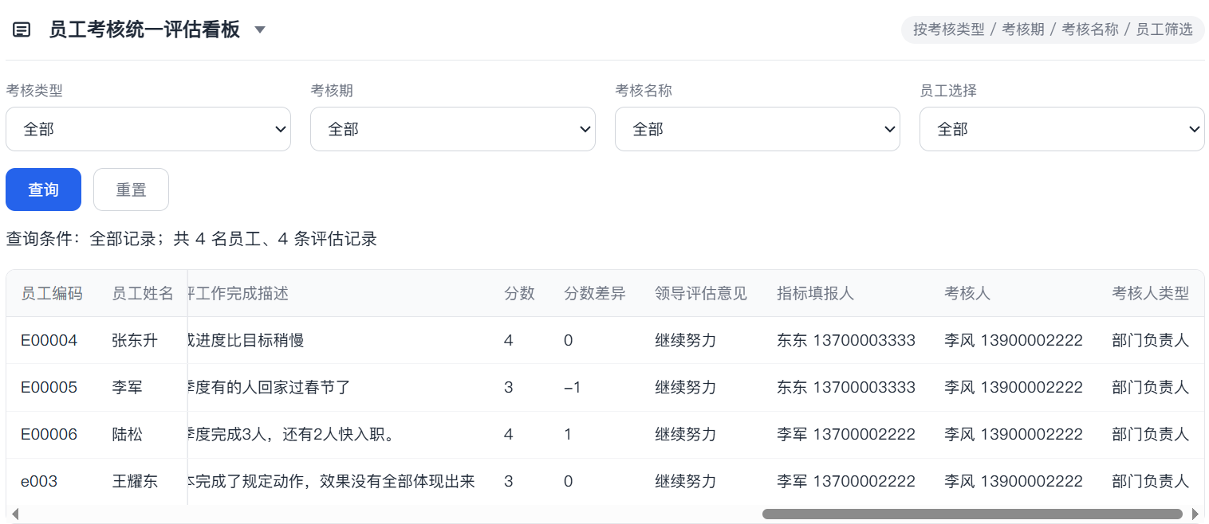Click the filter hint pill at top right
Viewport: 1209px width, 524px height.
(x=1053, y=29)
